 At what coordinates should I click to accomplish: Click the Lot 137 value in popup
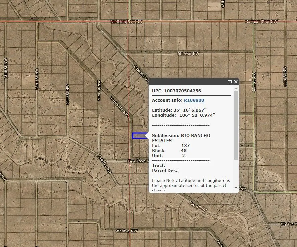185,146
